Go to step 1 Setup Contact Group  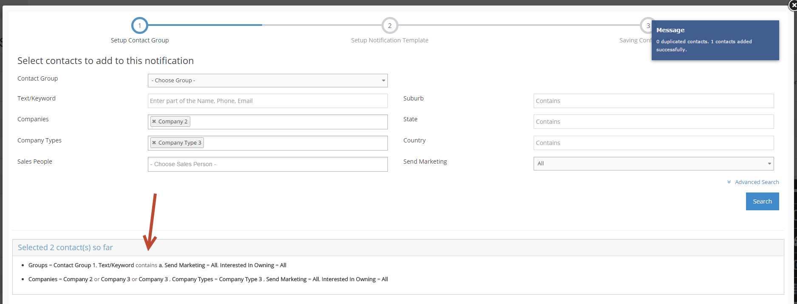pyautogui.click(x=139, y=25)
